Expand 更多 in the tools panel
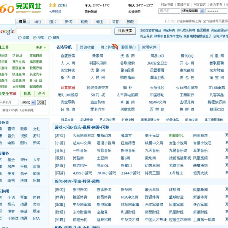 pyautogui.click(x=41, y=47)
